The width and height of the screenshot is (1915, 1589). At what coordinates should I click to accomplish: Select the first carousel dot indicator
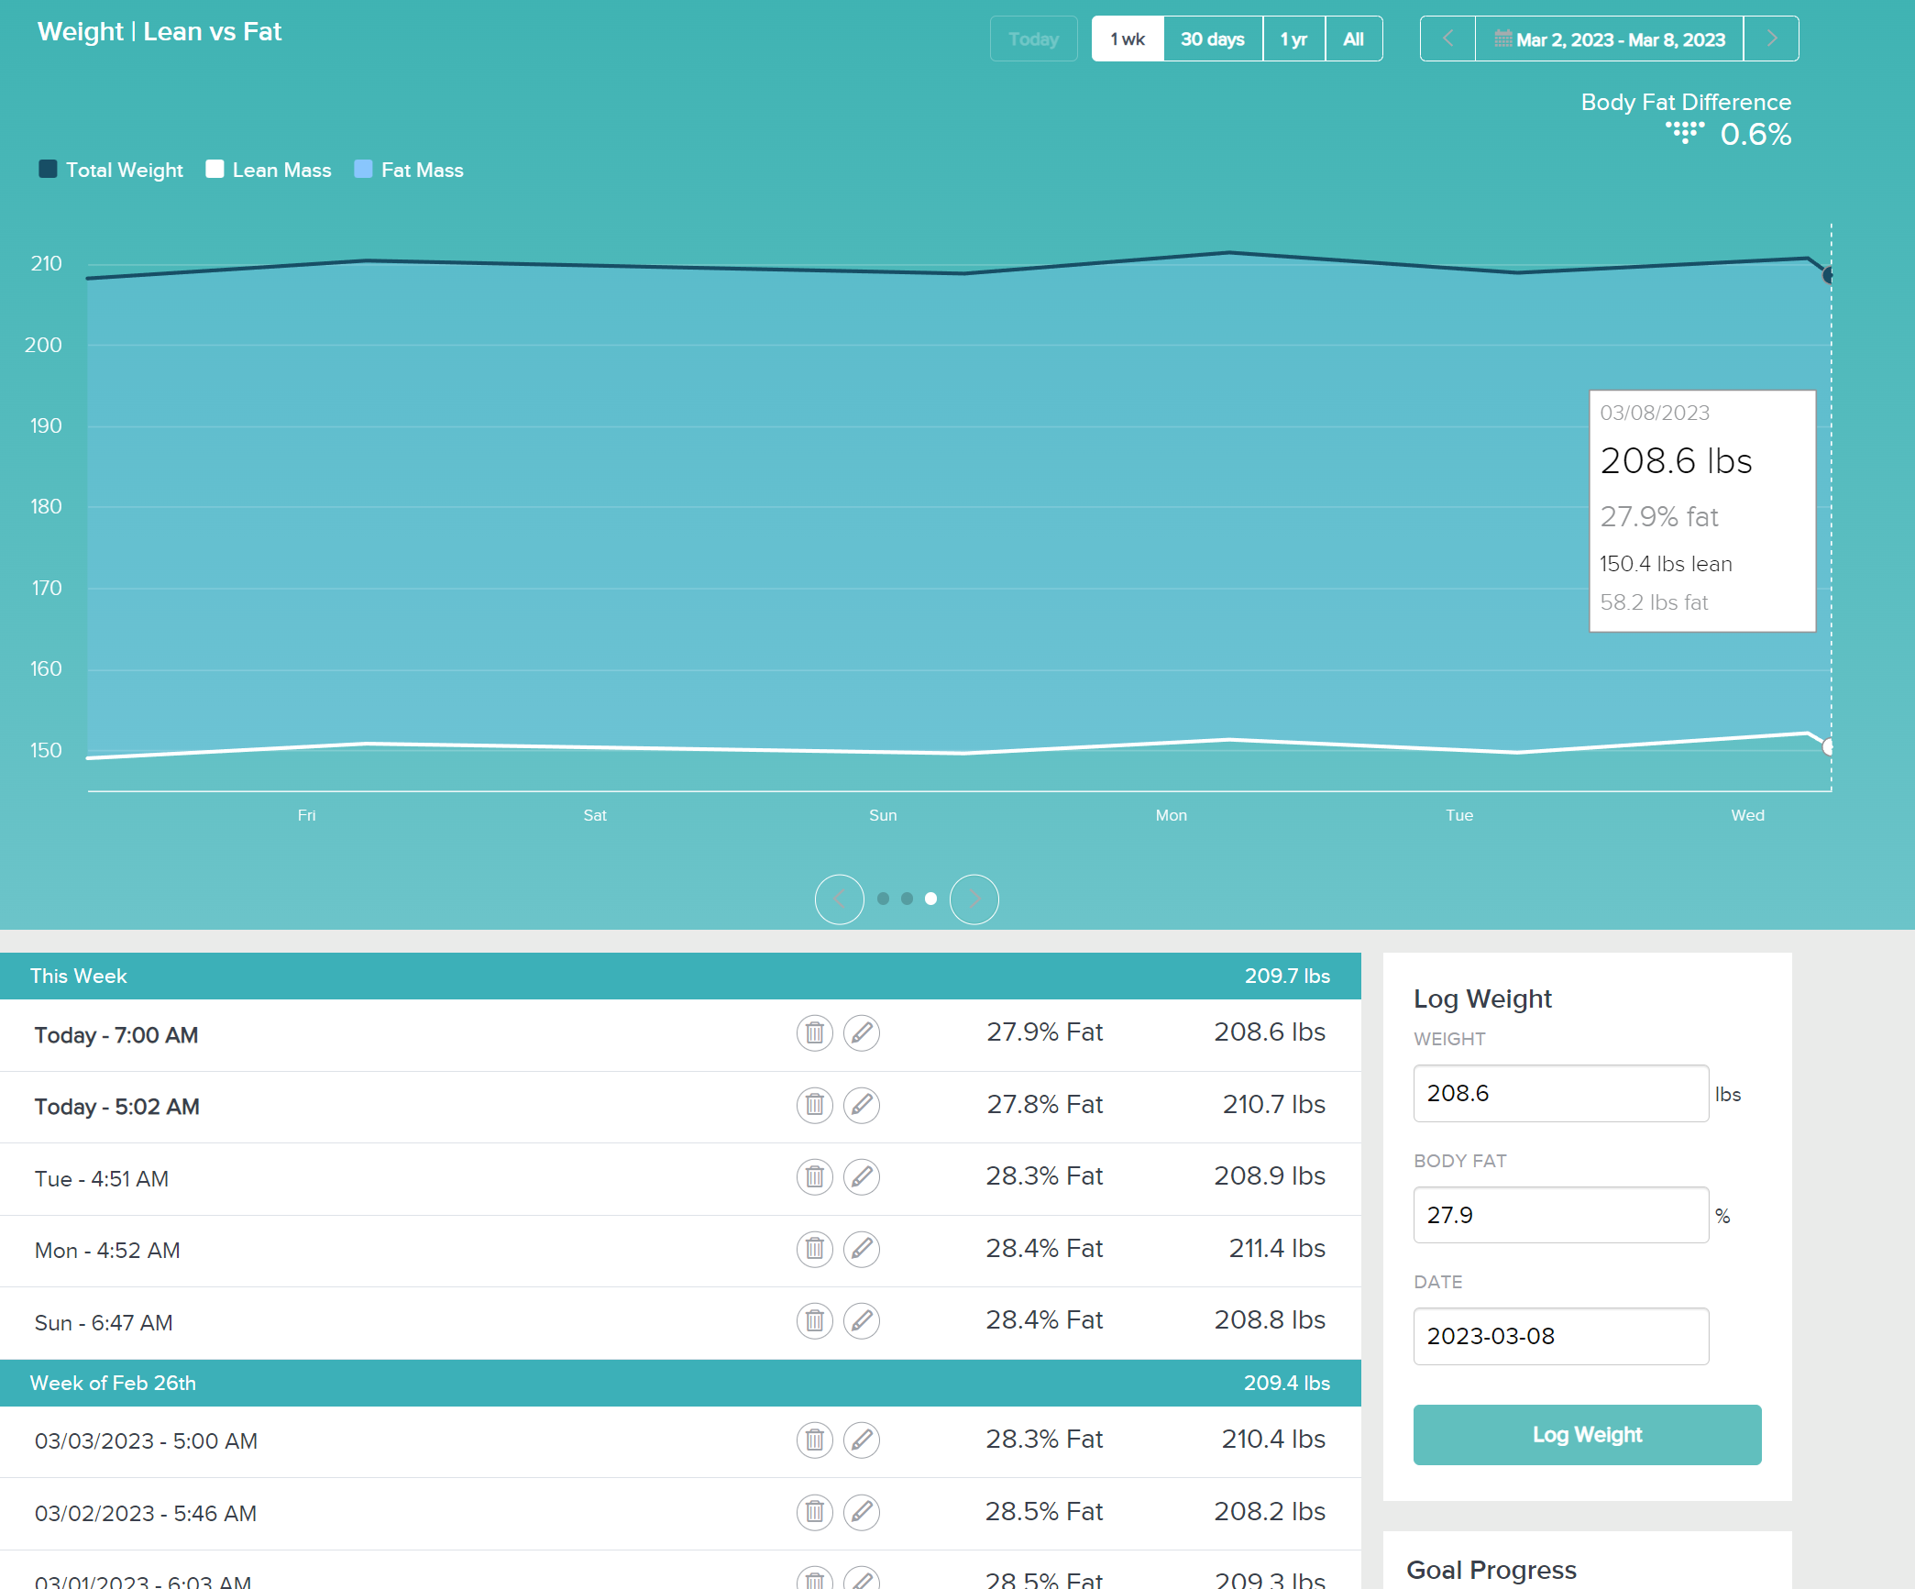click(x=883, y=899)
